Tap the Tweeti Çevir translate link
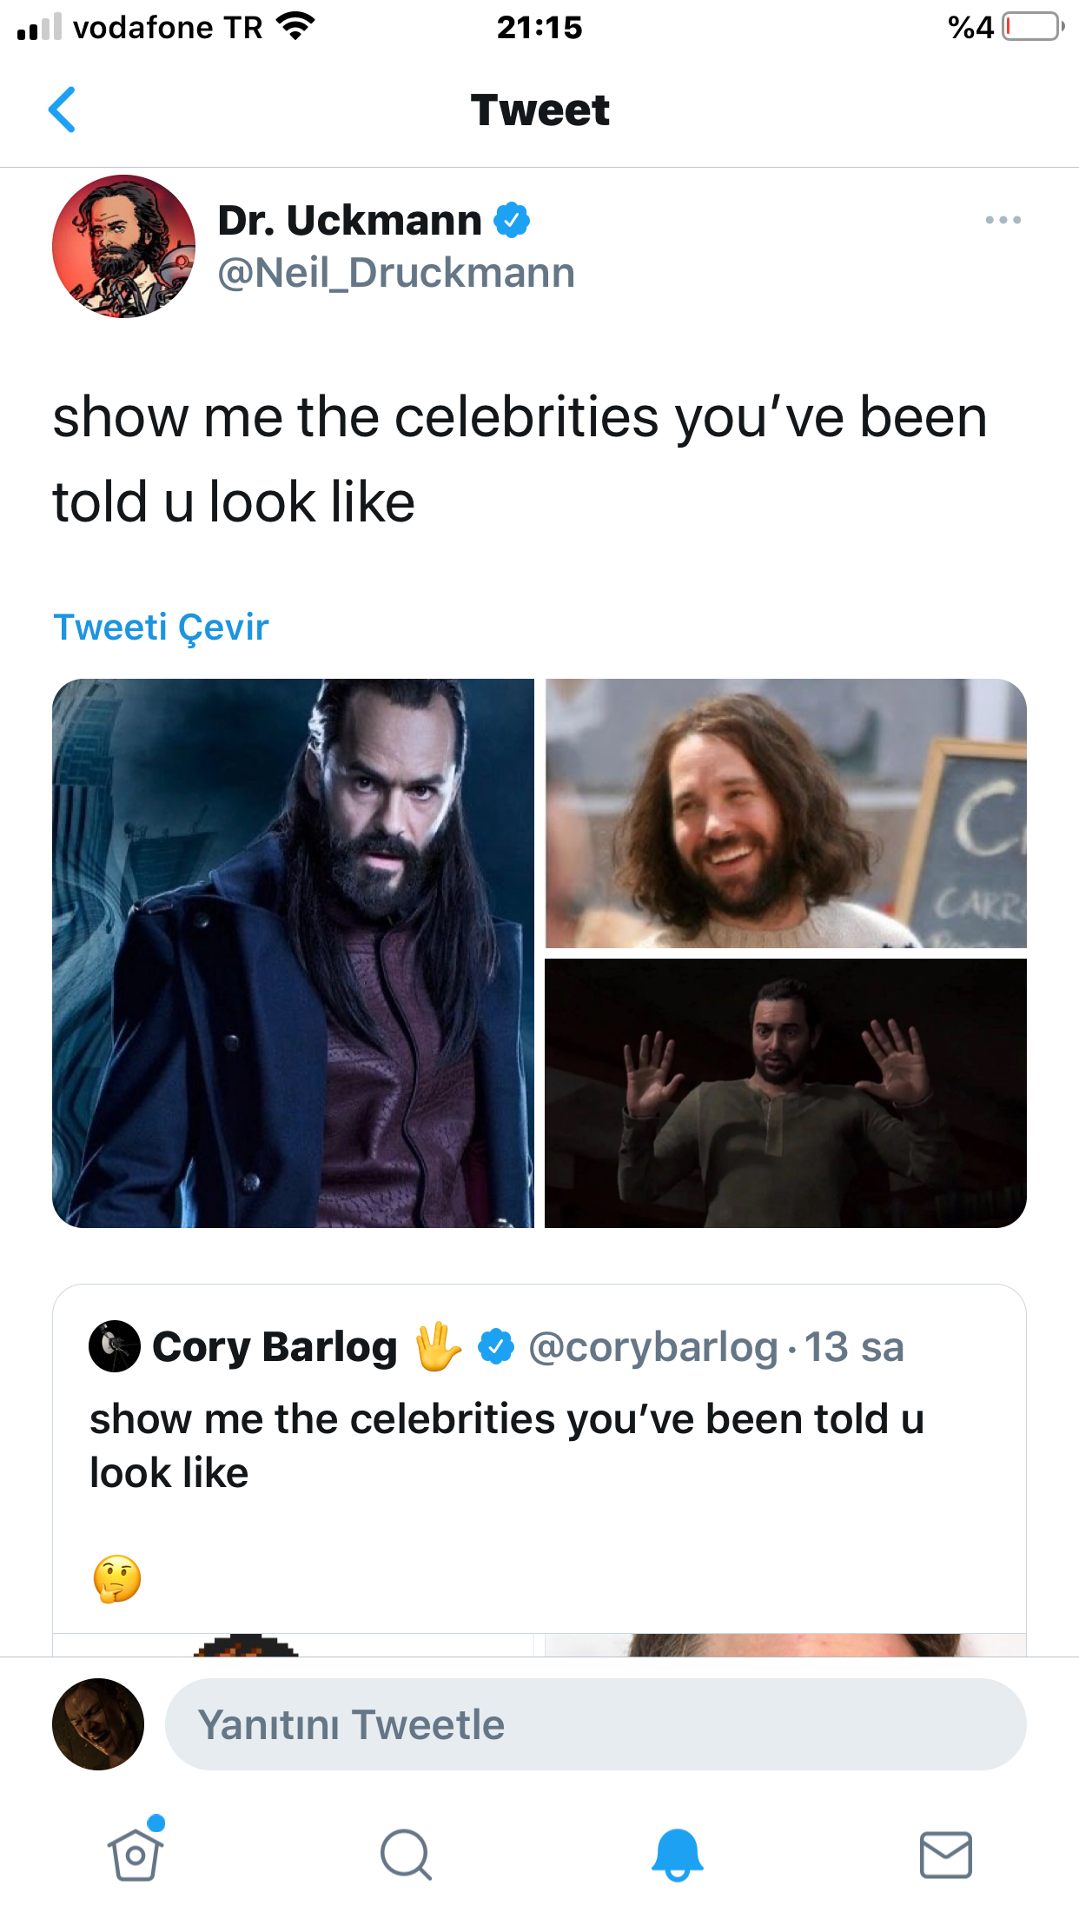 [162, 627]
